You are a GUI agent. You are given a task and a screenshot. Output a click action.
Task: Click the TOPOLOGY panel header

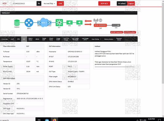tap(69, 13)
